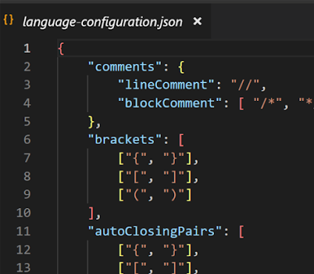Click the "brackets" key

pos(125,140)
